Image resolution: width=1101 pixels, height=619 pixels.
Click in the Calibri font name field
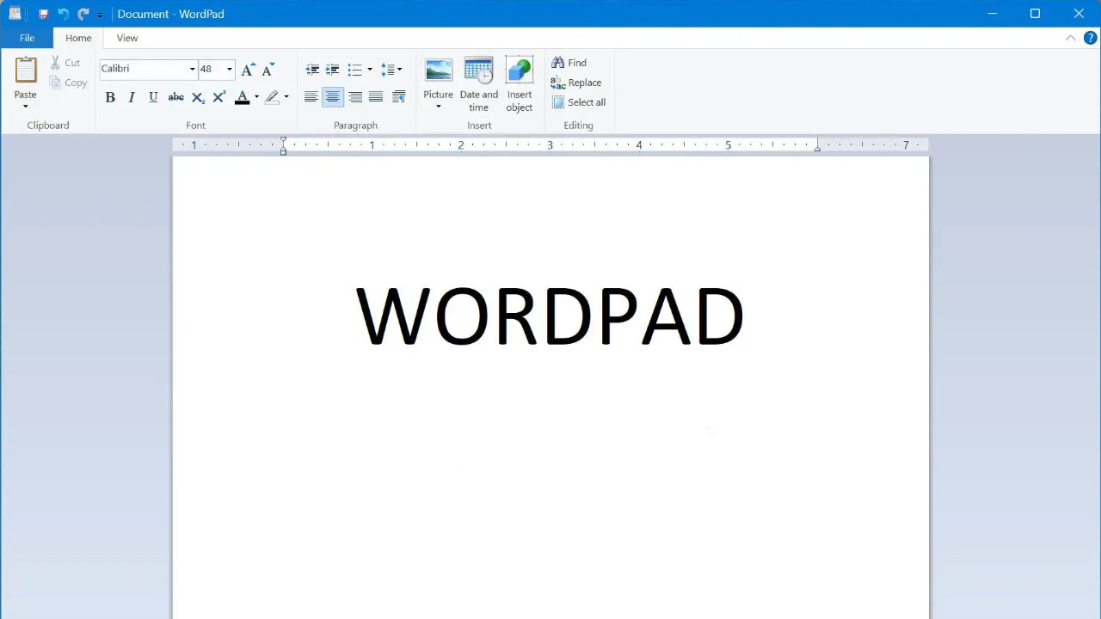click(144, 69)
